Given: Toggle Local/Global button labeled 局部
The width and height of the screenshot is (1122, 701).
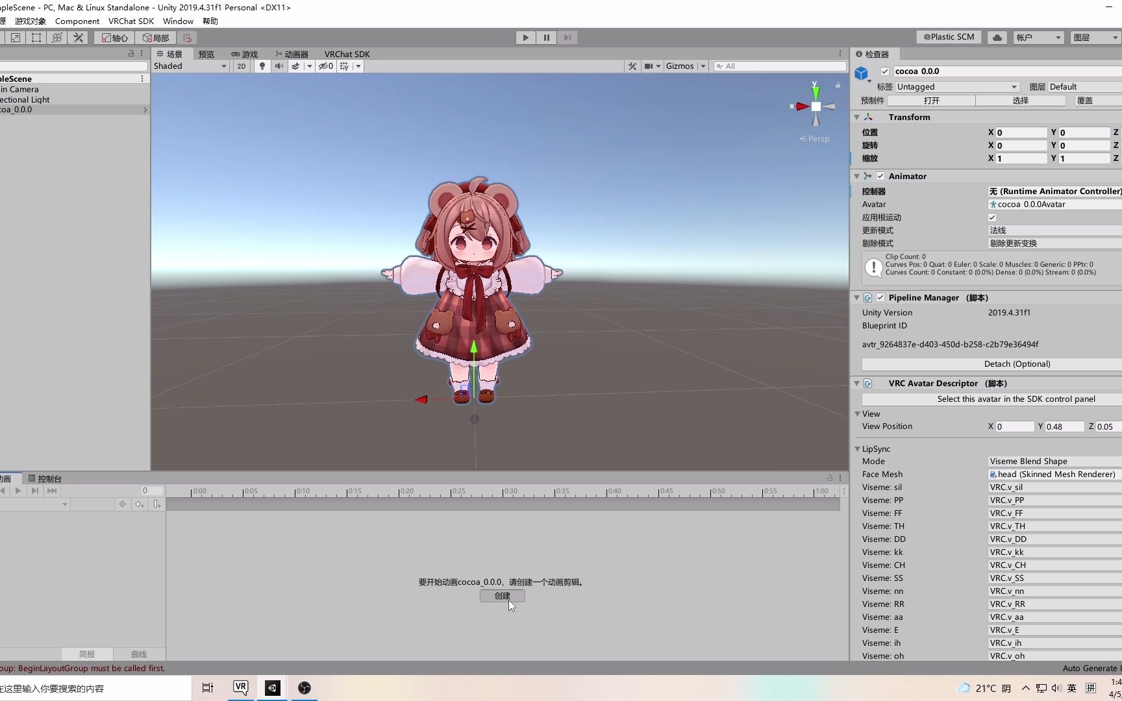Looking at the screenshot, I should pyautogui.click(x=156, y=38).
